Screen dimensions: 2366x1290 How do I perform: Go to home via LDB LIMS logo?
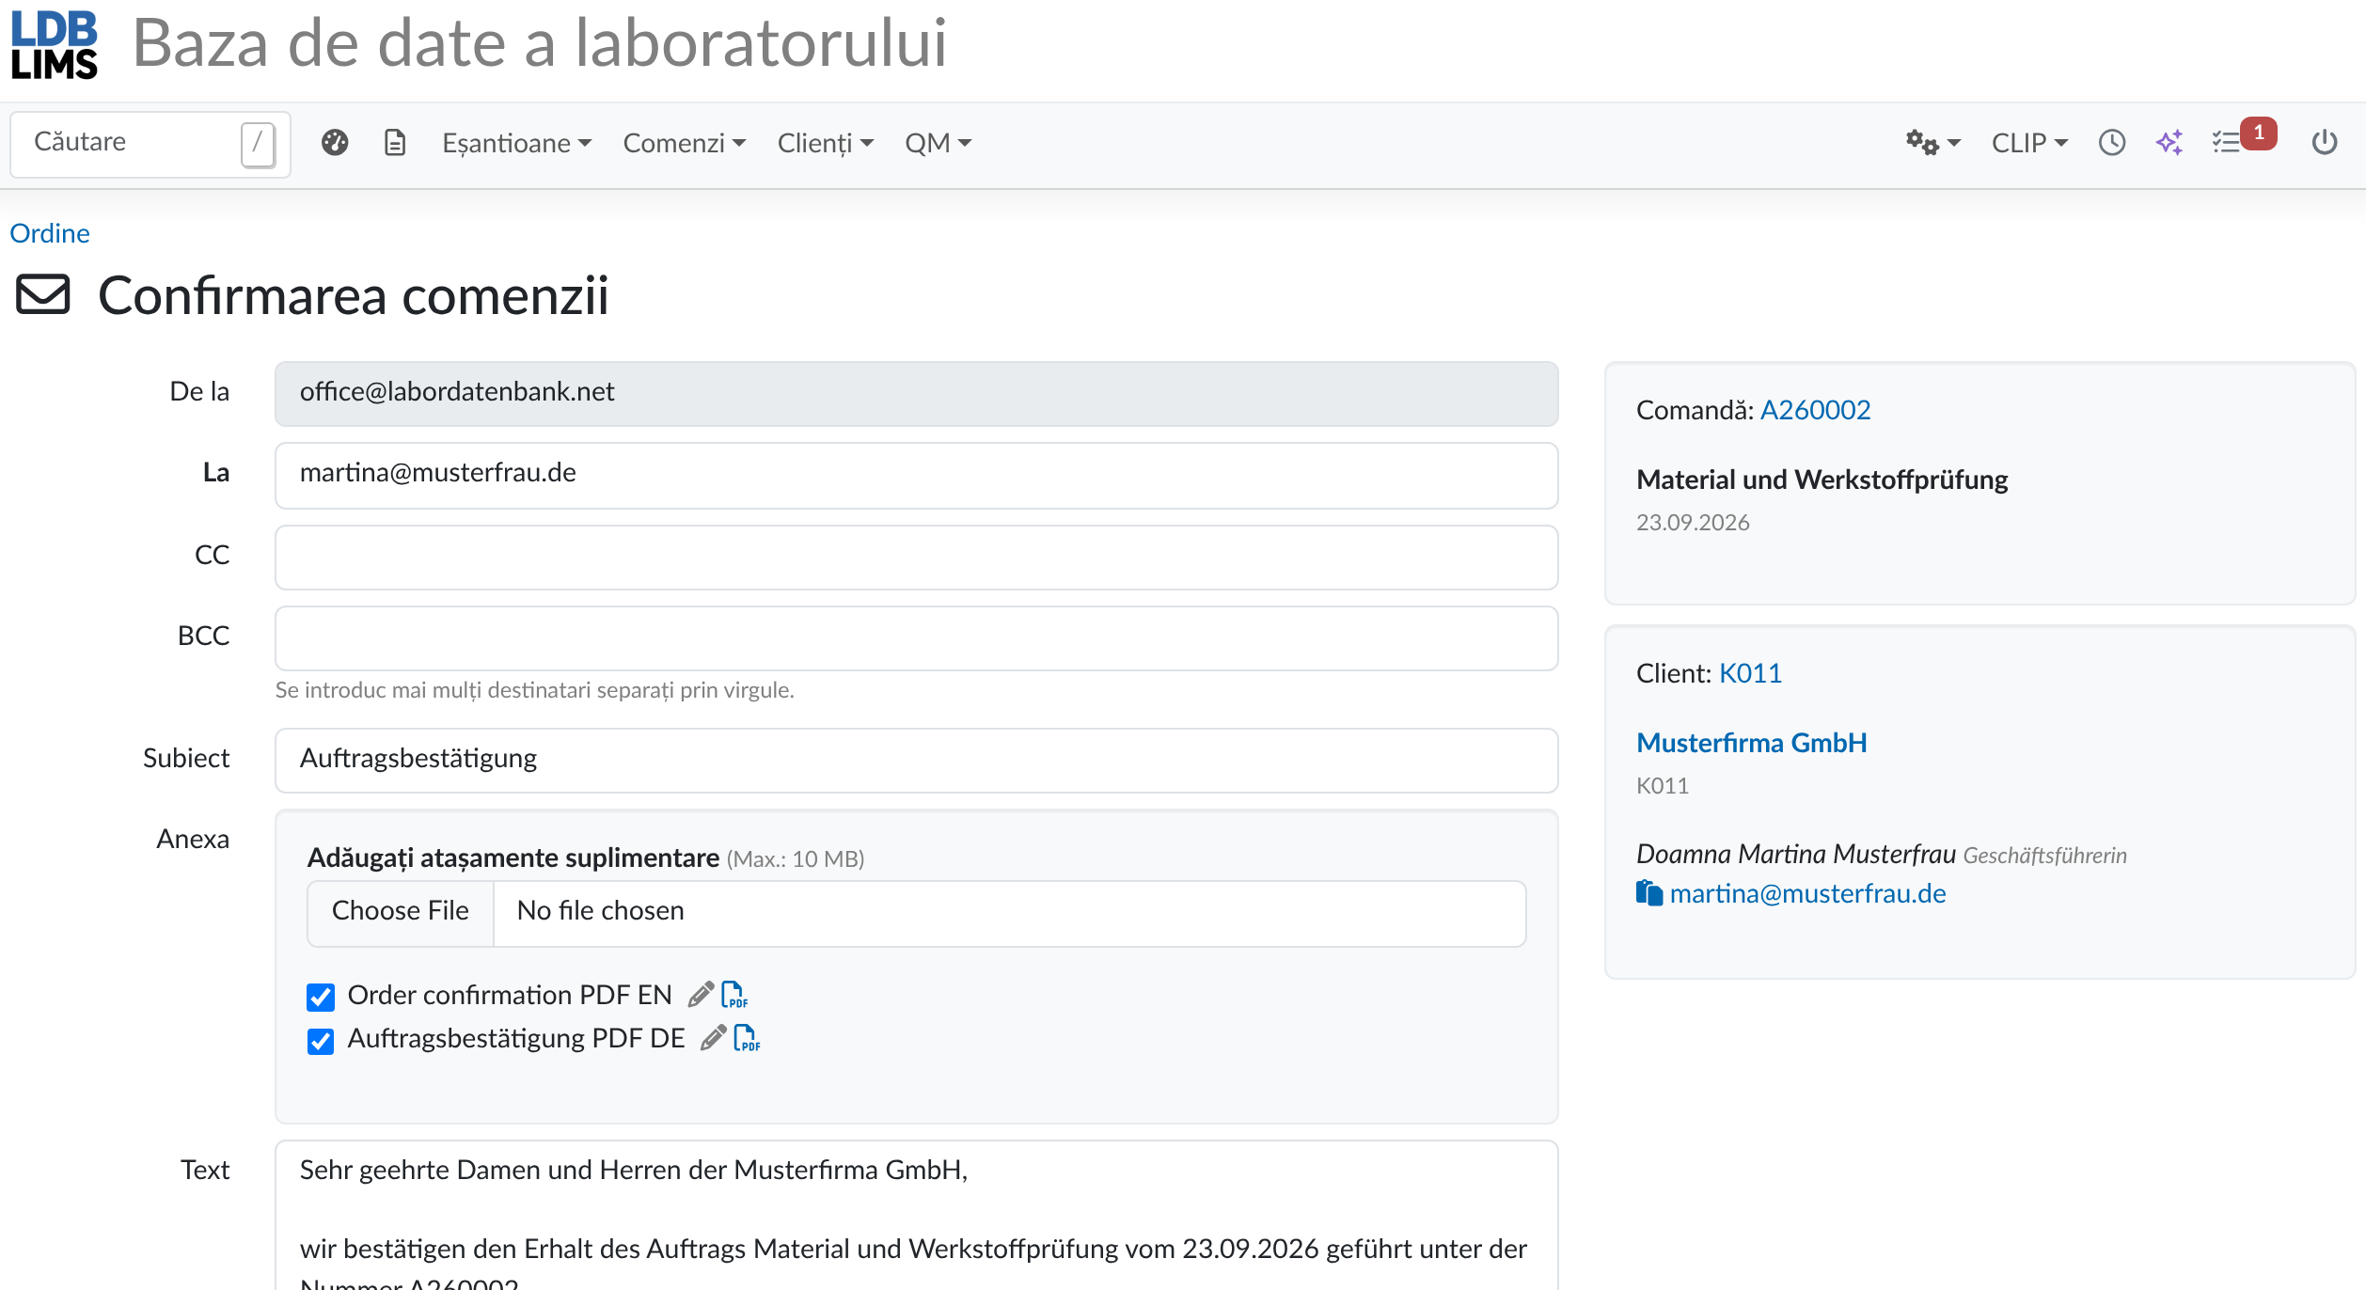pyautogui.click(x=55, y=44)
